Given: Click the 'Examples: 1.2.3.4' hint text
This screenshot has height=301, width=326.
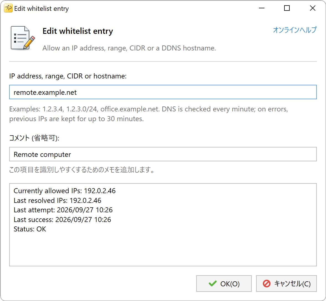Looking at the screenshot, I should (149, 114).
